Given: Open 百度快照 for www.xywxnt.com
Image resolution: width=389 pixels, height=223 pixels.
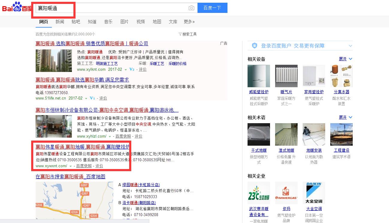Looking at the screenshot, I should (x=84, y=166).
